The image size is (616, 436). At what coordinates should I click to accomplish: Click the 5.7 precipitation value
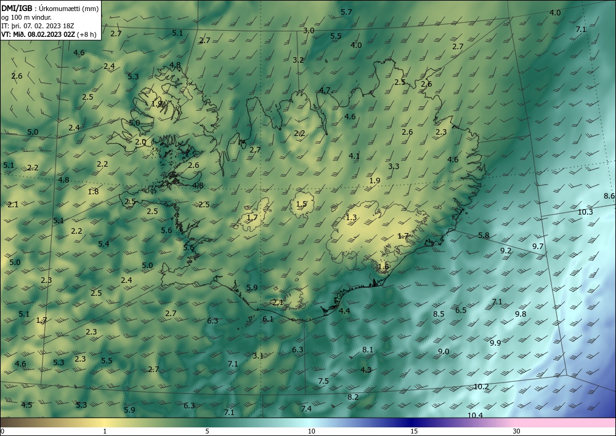pyautogui.click(x=346, y=12)
